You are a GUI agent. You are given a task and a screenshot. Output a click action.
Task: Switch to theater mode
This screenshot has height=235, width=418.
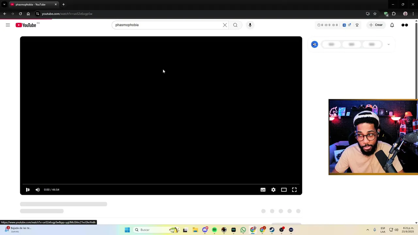pyautogui.click(x=284, y=190)
